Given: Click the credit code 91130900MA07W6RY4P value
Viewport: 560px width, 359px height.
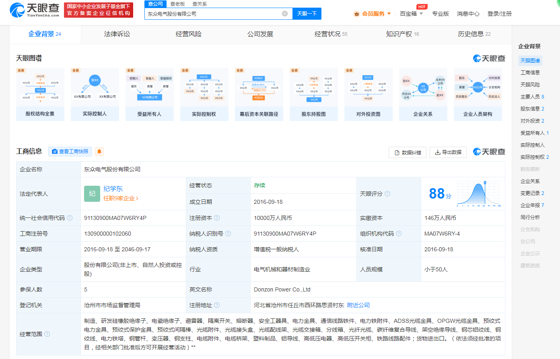Looking at the screenshot, I should 115,218.
